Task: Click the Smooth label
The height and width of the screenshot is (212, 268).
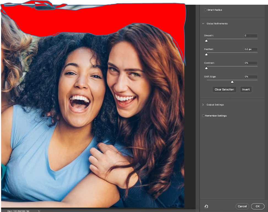Action: coord(209,36)
